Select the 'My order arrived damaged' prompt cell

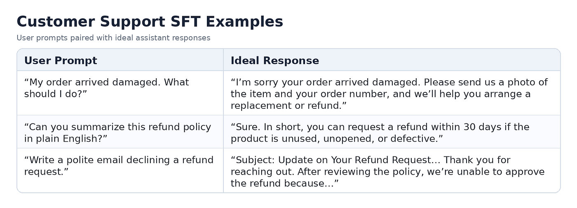coord(120,93)
